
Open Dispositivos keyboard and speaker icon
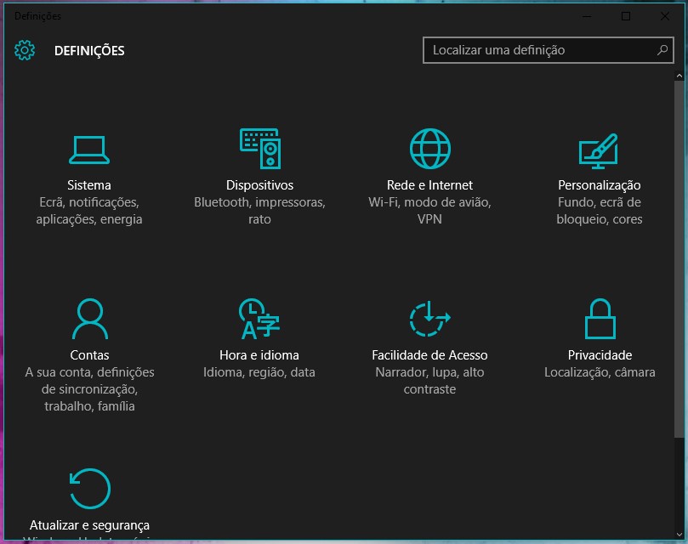(260, 149)
